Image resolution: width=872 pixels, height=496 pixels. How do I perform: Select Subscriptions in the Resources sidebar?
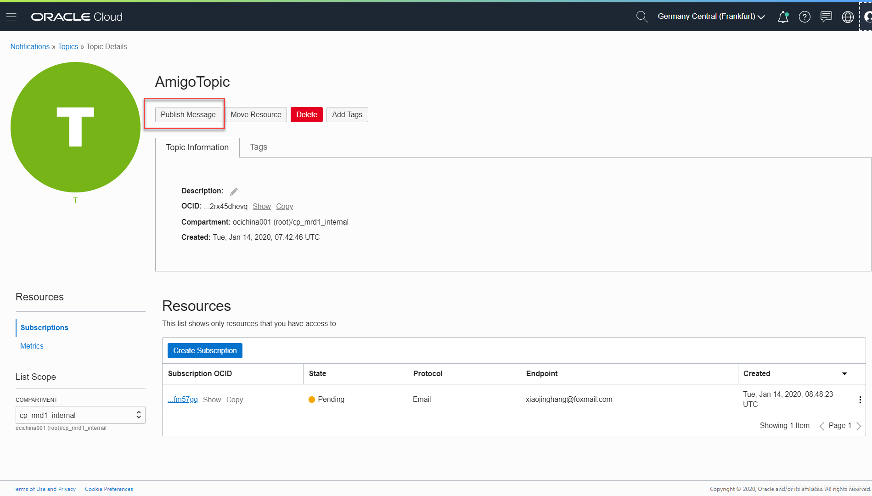pyautogui.click(x=45, y=327)
